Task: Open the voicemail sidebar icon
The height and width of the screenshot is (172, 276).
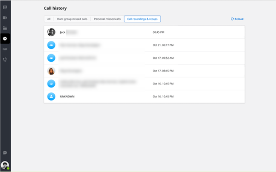Action: [5, 49]
